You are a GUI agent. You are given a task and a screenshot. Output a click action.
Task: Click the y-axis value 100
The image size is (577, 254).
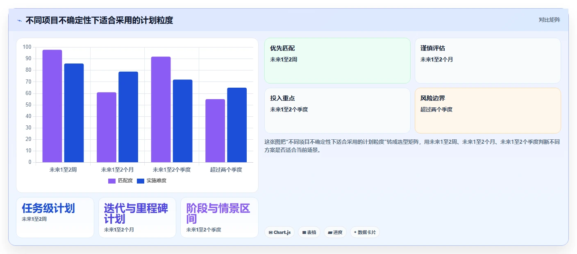click(27, 47)
